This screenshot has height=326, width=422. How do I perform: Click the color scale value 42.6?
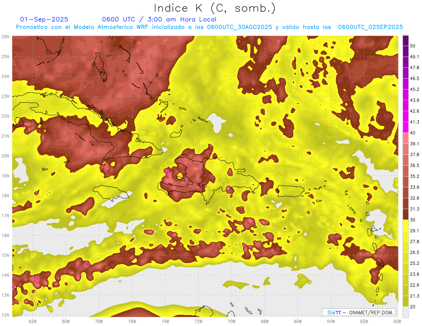[415, 111]
